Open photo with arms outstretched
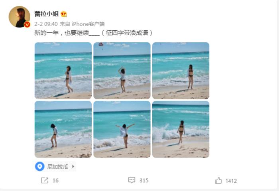This screenshot has width=279, height=191. (x=122, y=129)
